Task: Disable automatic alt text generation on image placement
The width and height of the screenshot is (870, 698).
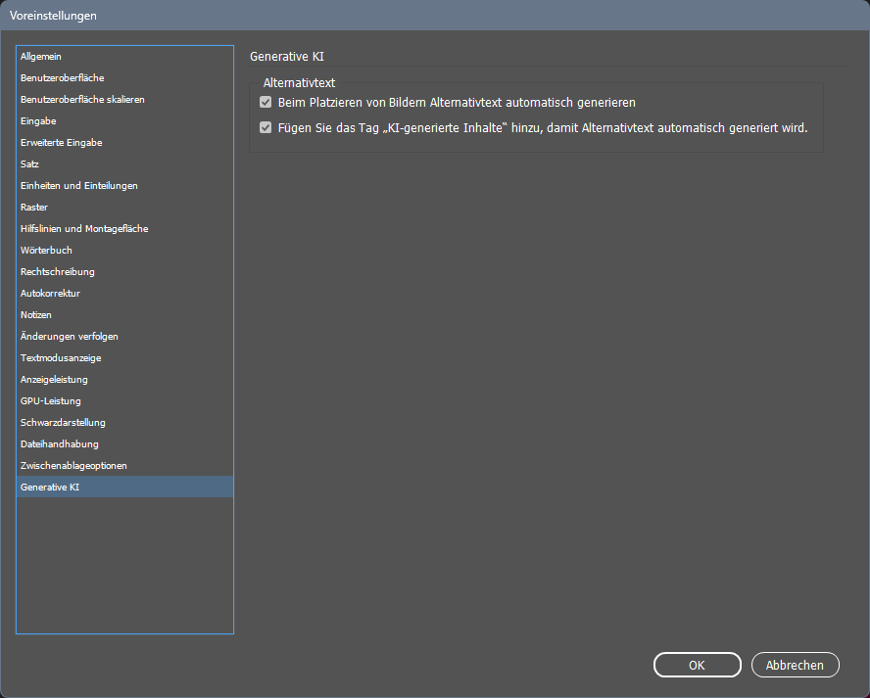Action: (x=266, y=103)
